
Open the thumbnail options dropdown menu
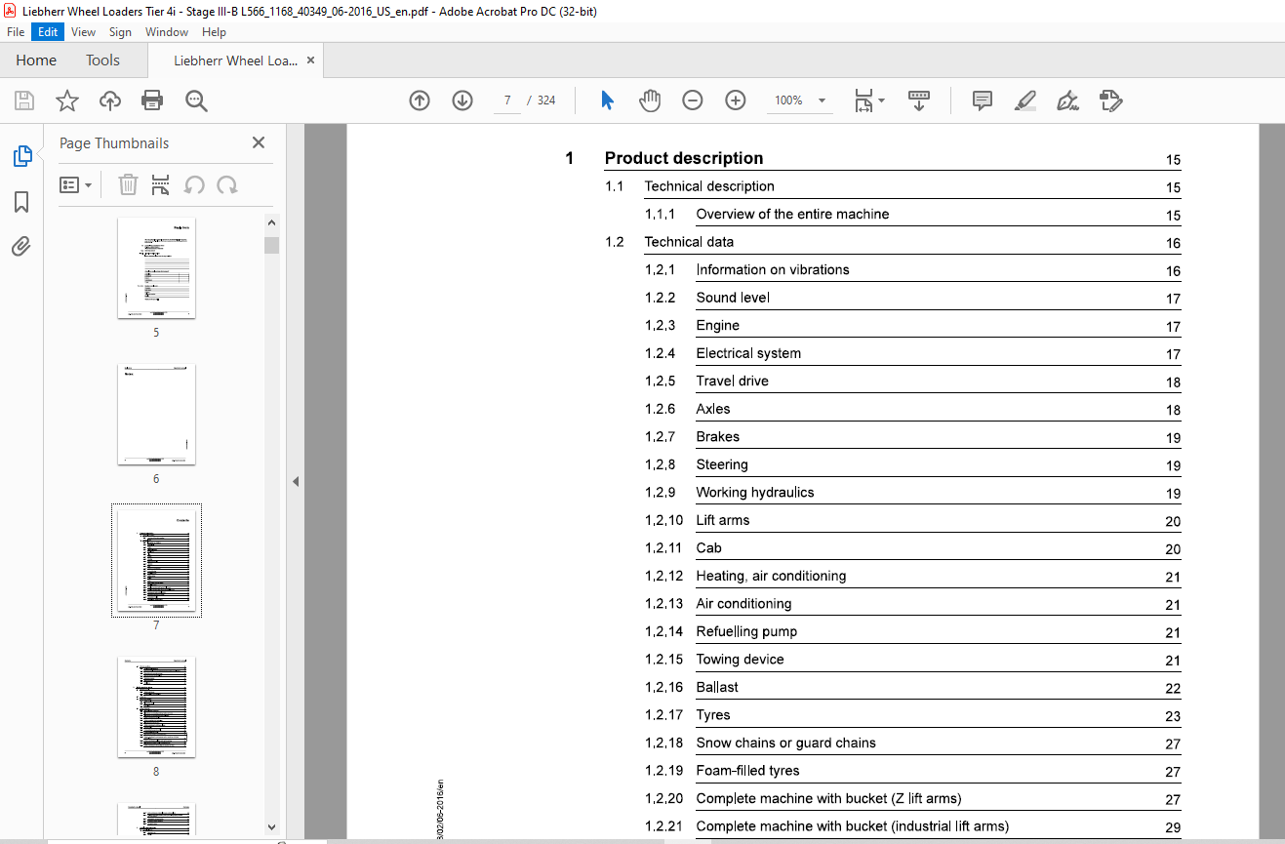coord(76,184)
